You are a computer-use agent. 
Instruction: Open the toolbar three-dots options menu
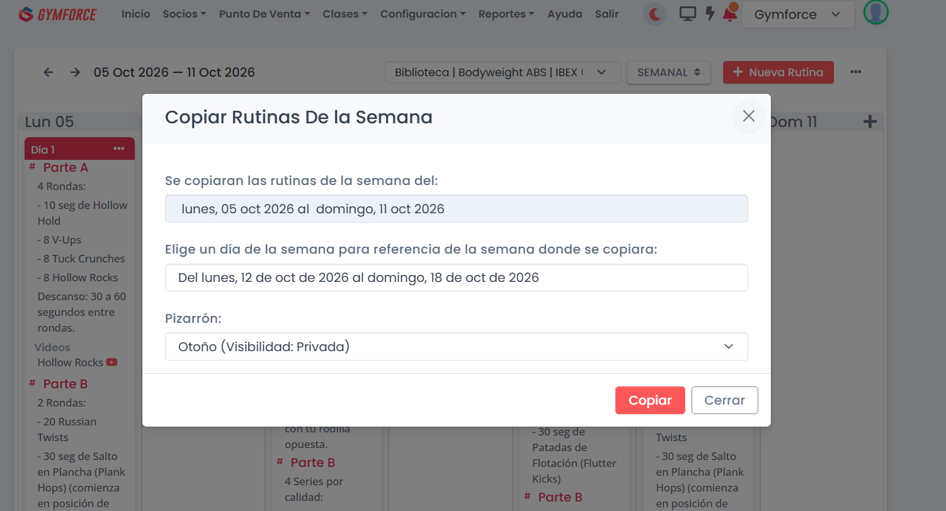[855, 72]
